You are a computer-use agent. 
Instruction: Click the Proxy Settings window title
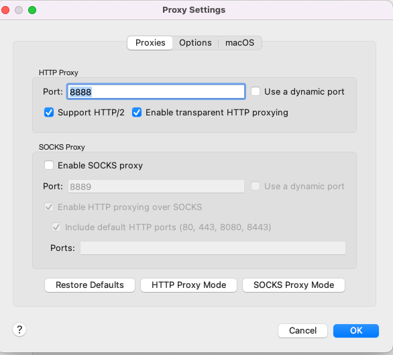click(x=194, y=10)
